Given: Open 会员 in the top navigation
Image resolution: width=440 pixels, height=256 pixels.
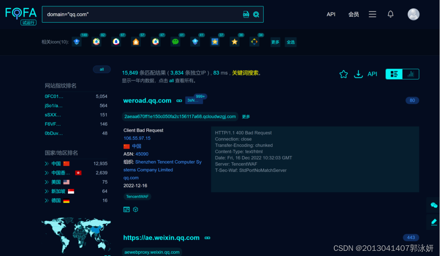Looking at the screenshot, I should (353, 14).
